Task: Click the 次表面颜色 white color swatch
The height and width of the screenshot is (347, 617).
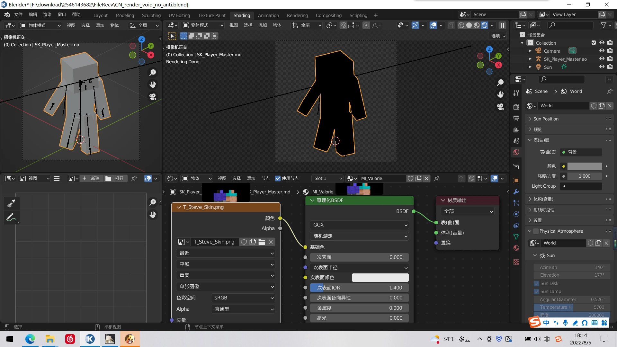Action: pyautogui.click(x=380, y=278)
